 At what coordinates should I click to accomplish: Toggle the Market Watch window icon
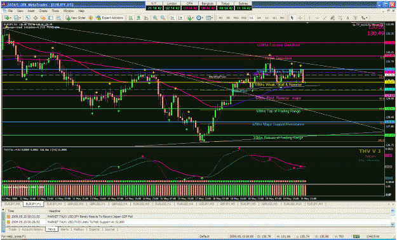27,18
